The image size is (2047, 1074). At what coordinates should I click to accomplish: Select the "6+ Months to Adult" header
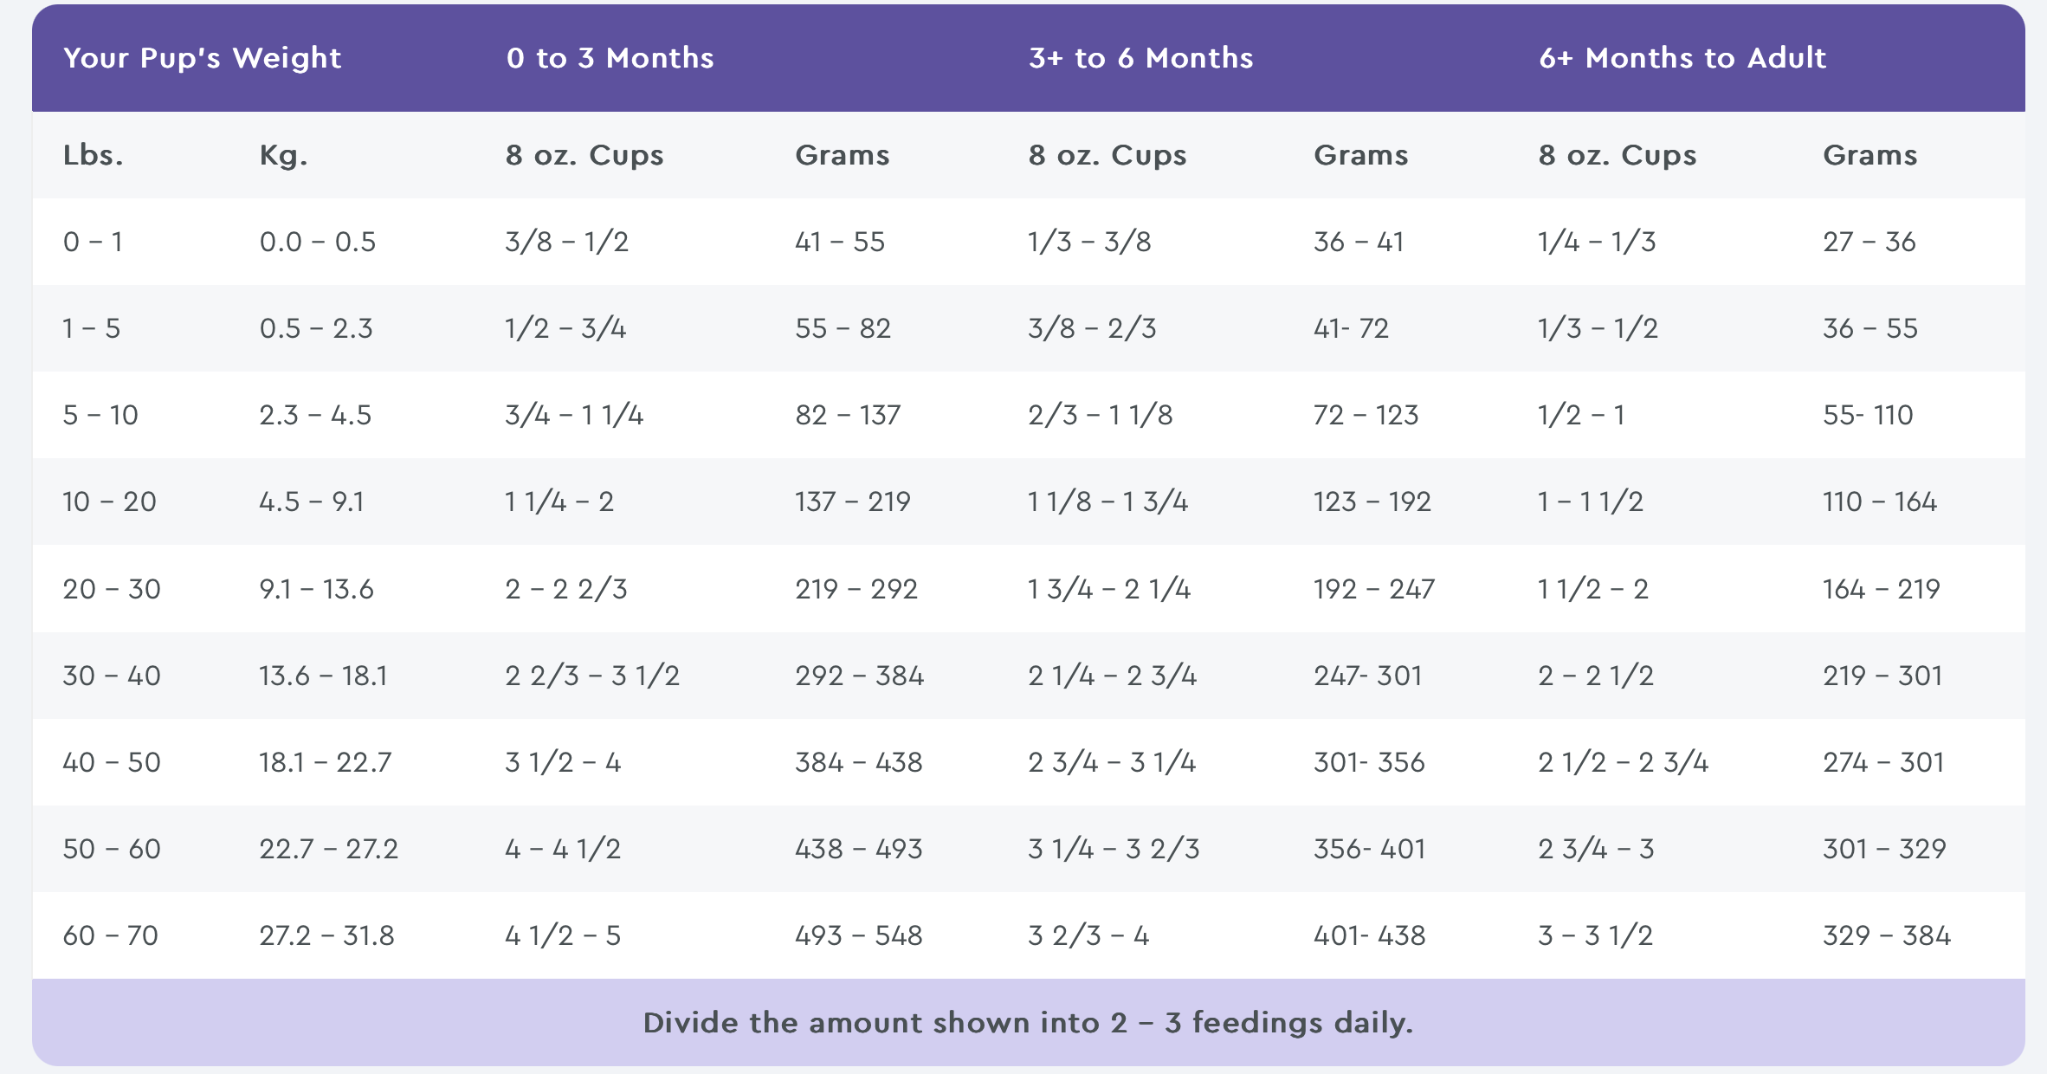click(1682, 58)
